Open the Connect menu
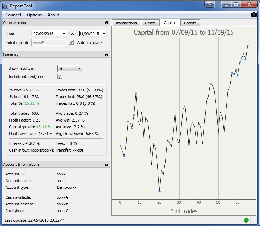This screenshot has height=226, width=260. coord(13,15)
